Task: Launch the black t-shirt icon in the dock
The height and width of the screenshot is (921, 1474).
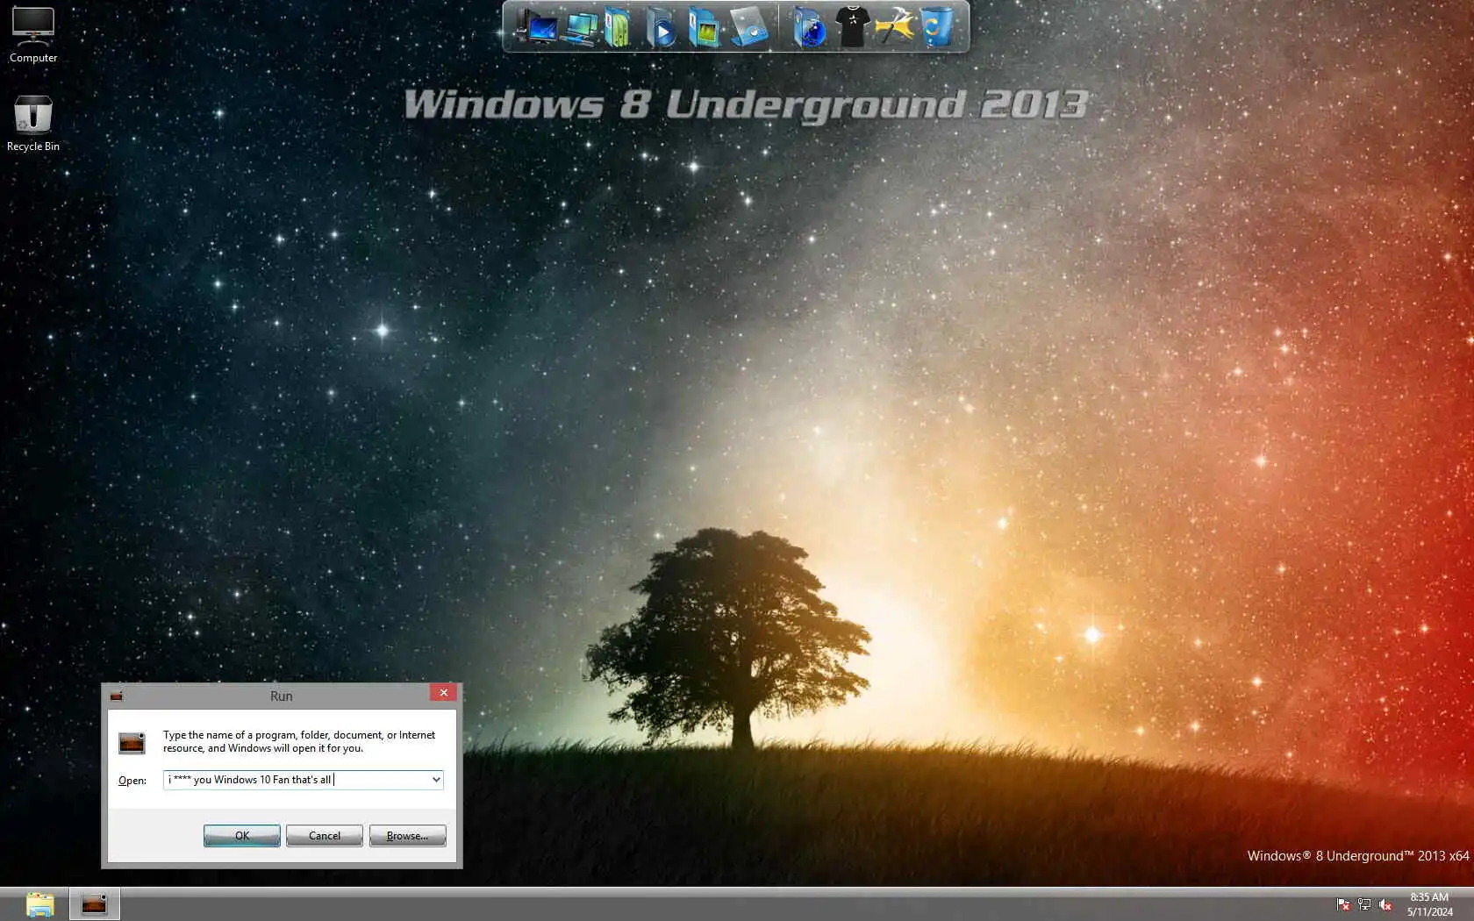Action: pyautogui.click(x=852, y=26)
